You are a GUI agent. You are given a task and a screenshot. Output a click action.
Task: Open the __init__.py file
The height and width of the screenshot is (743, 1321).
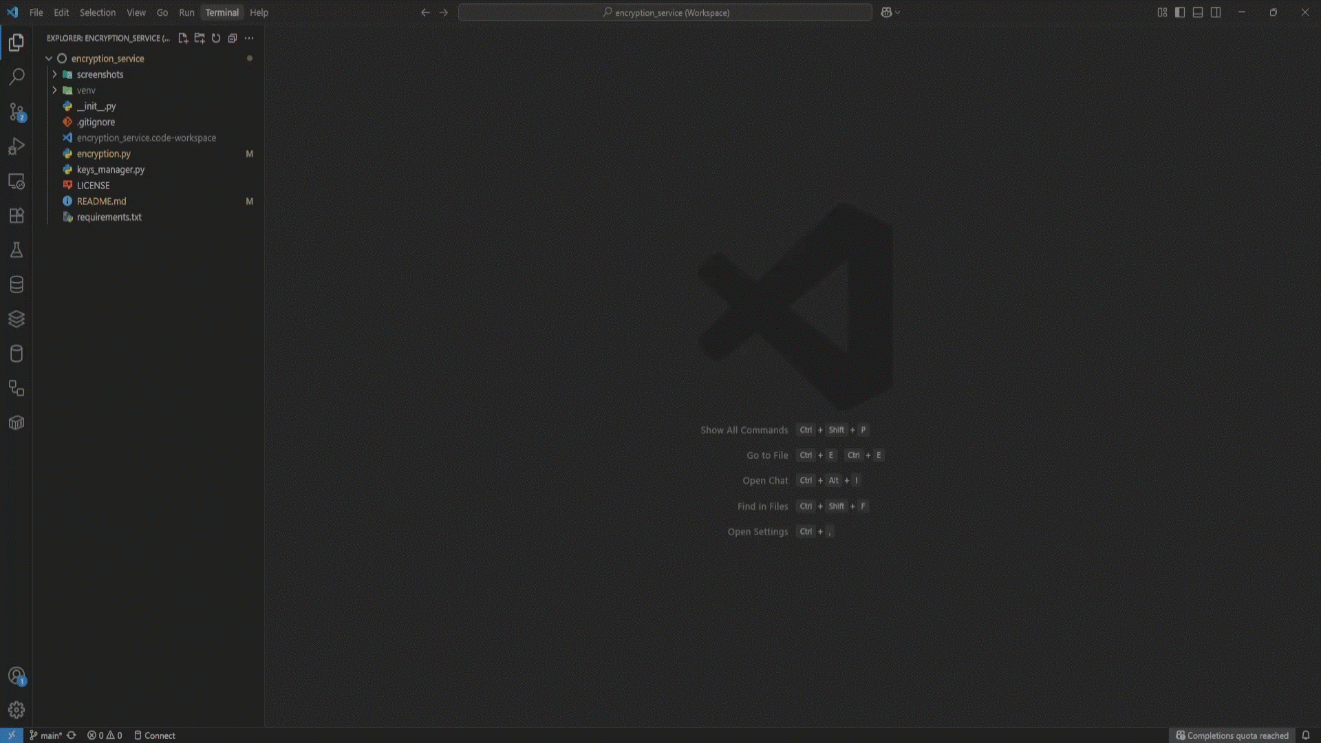click(x=96, y=106)
